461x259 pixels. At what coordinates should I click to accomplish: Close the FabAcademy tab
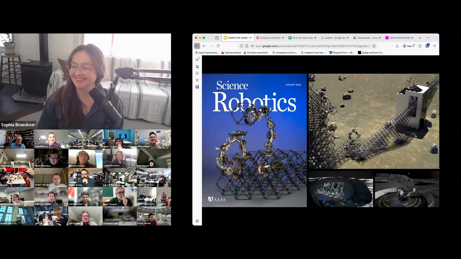[380, 38]
